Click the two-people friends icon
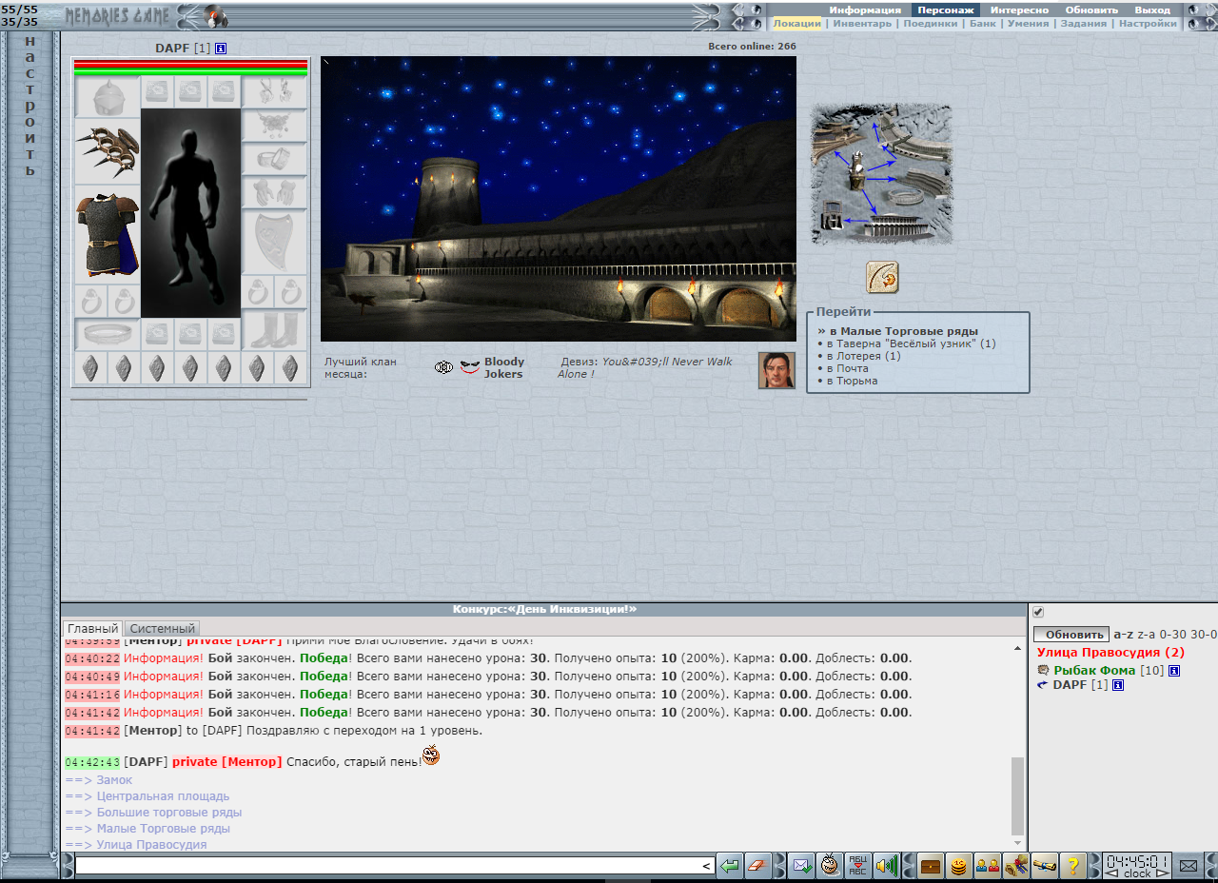 click(x=988, y=866)
